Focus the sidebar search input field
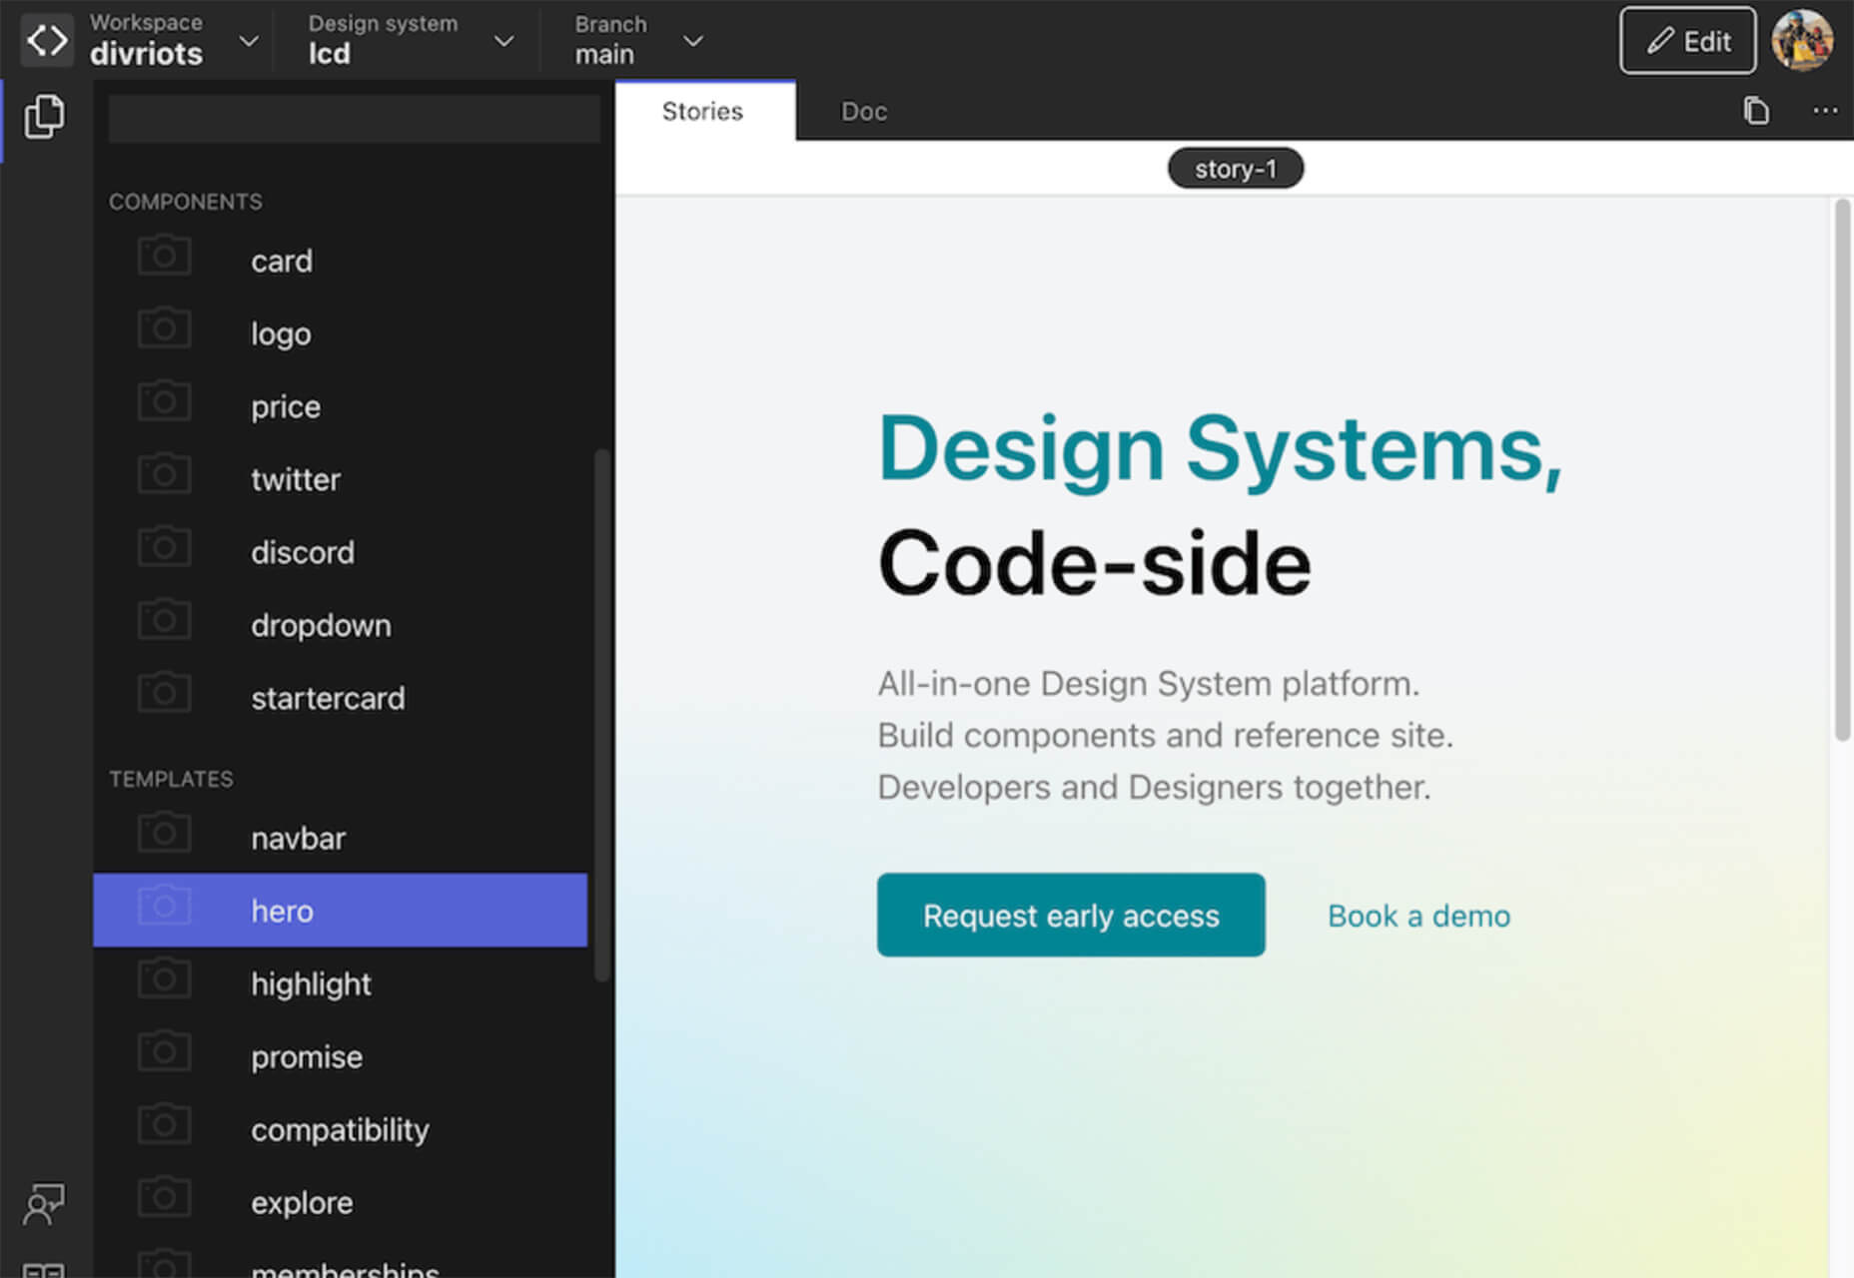The height and width of the screenshot is (1278, 1854). coord(354,118)
